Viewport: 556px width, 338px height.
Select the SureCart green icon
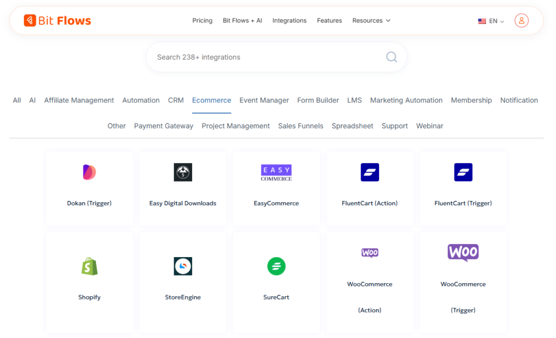pos(276,266)
